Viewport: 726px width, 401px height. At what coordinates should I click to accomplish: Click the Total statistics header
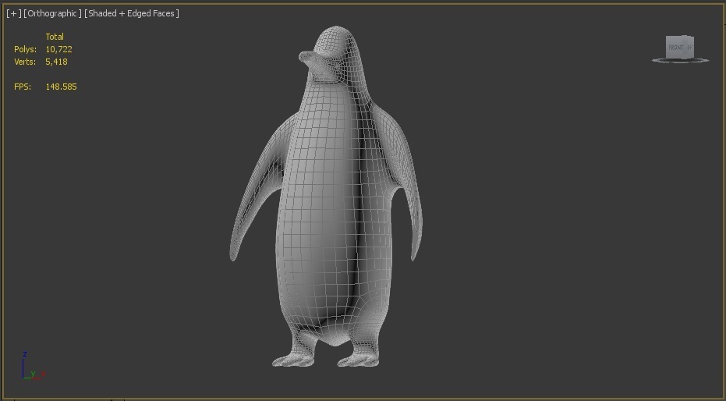click(55, 37)
